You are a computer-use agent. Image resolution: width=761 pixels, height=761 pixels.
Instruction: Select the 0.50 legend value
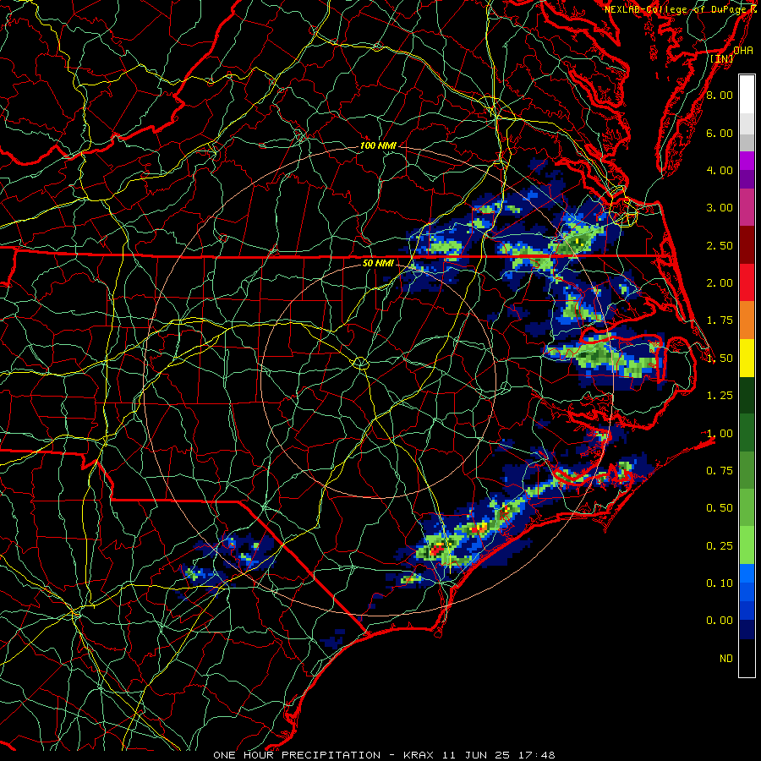coord(720,508)
